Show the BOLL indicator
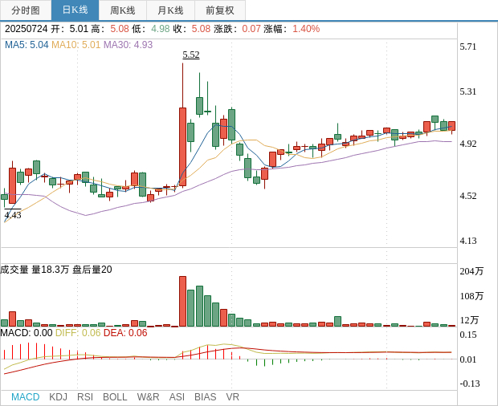This screenshot has width=498, height=406. click(x=115, y=397)
